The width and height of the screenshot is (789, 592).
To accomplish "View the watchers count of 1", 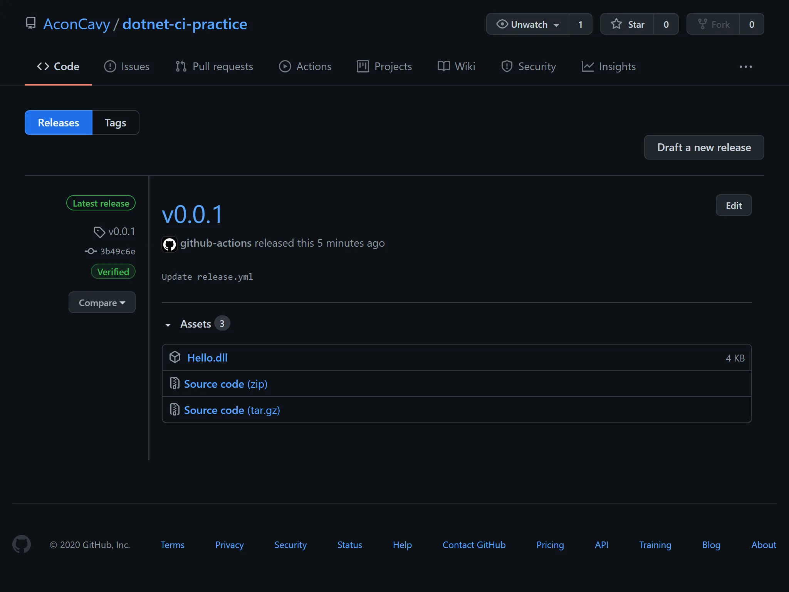I will point(580,24).
